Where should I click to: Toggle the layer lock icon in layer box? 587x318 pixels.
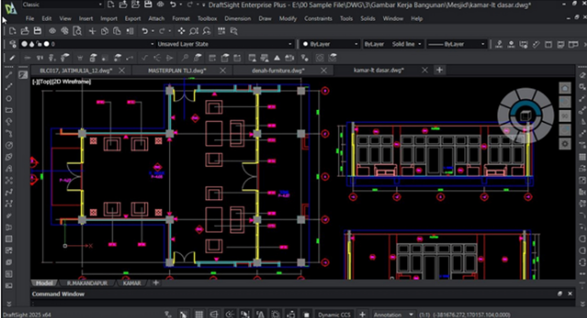39,44
